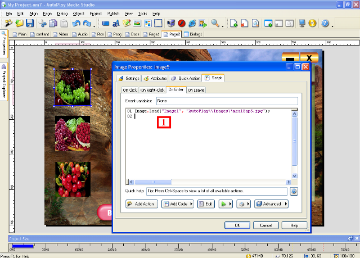Click the quick help question icon
Screen dimensions: 360x258
pos(294,191)
